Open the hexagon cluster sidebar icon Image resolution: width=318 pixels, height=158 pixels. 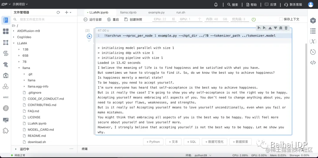coord(6,87)
